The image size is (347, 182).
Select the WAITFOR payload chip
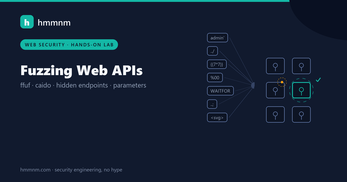pyautogui.click(x=220, y=91)
